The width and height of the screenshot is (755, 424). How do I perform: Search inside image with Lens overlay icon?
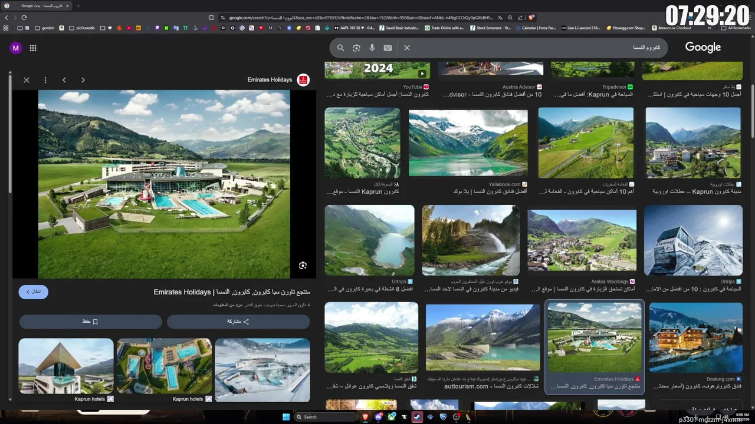(303, 266)
